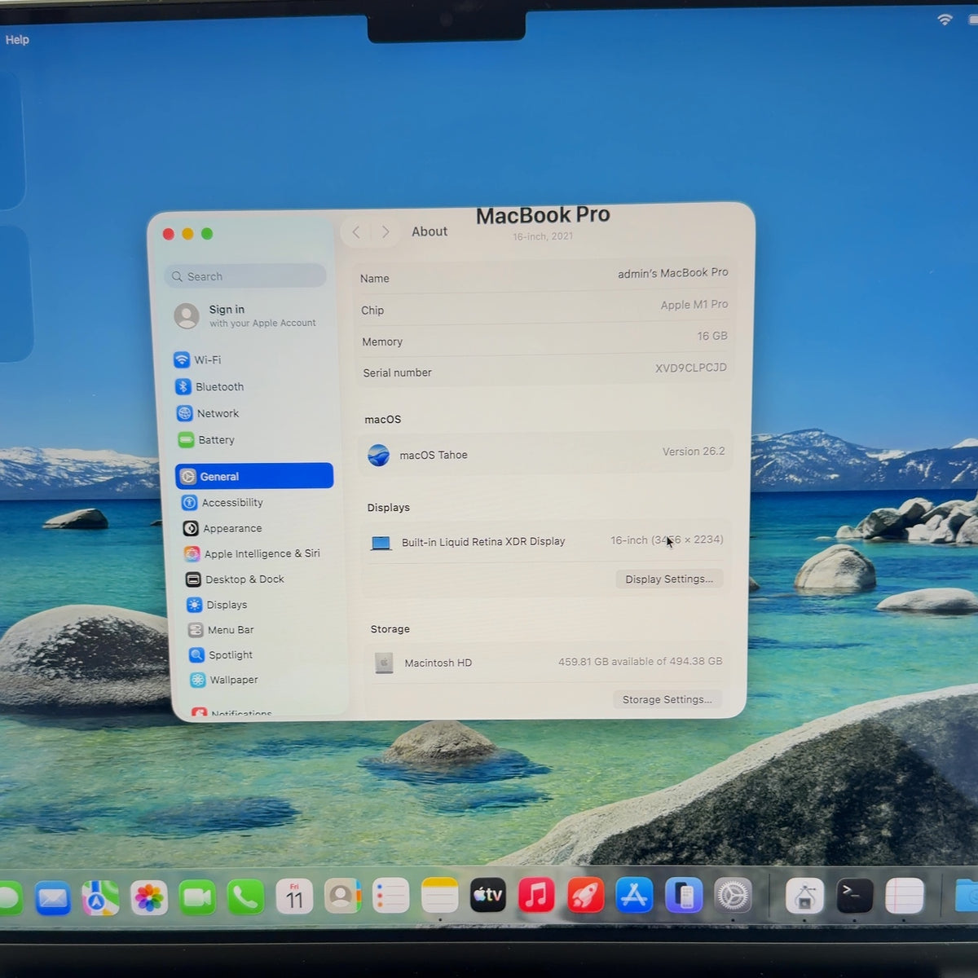Click the macOS Tahoe logo icon
Viewport: 978px width, 978px height.
pos(378,455)
